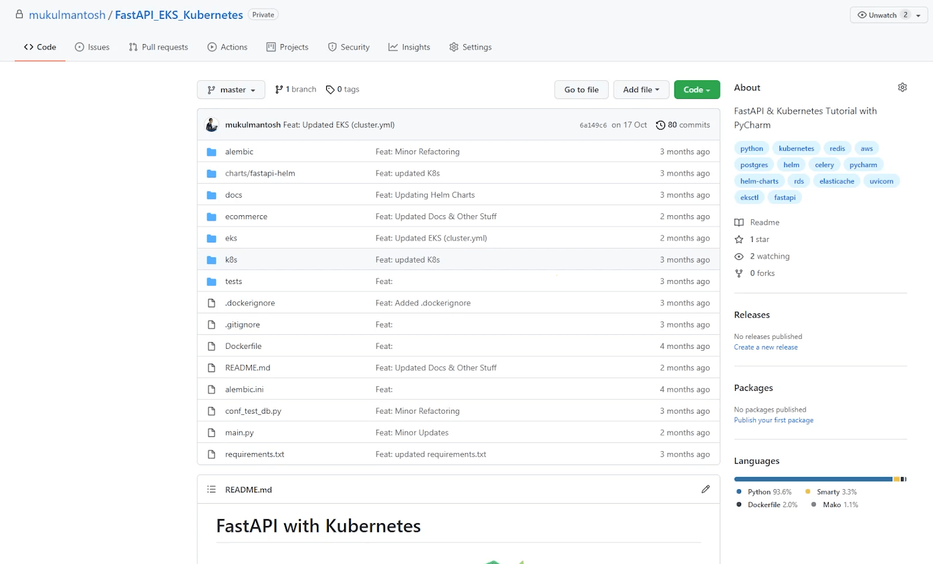Click the lock icon next to the repository name
933x564 pixels.
point(19,13)
